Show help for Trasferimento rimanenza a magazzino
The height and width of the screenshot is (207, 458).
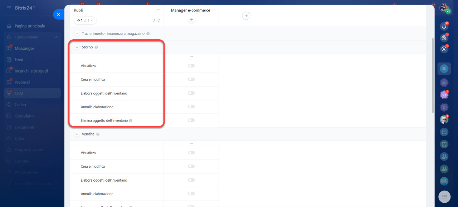point(148,34)
